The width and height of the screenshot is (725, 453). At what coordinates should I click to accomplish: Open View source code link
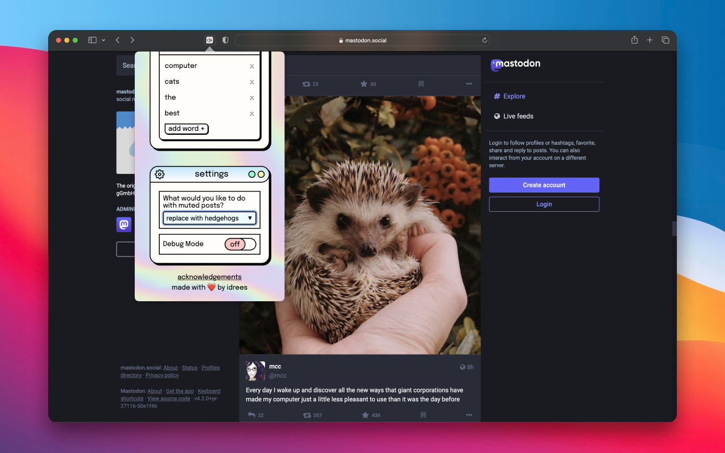(169, 399)
